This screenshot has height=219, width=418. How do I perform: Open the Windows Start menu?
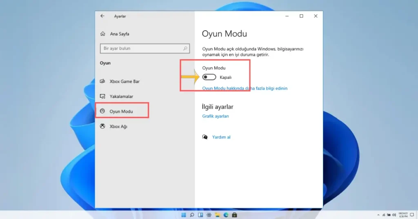tap(183, 215)
